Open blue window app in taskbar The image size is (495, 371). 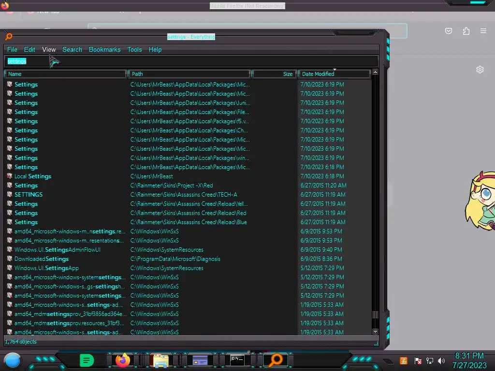tap(200, 360)
